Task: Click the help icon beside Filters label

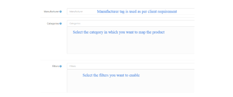Action: click(x=61, y=66)
